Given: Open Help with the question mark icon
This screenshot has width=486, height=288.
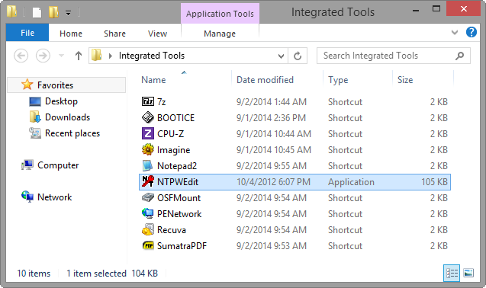Looking at the screenshot, I should click(x=472, y=32).
